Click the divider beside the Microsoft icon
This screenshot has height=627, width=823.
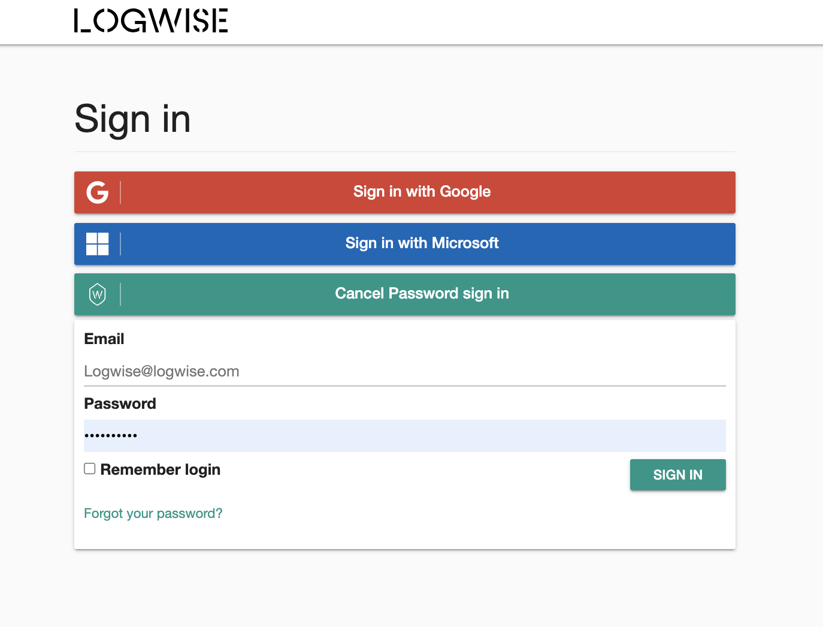coord(120,244)
